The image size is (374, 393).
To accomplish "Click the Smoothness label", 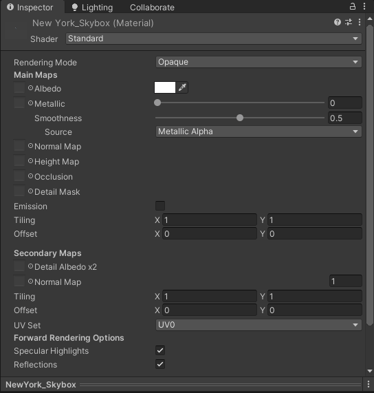I will point(58,118).
